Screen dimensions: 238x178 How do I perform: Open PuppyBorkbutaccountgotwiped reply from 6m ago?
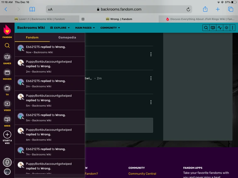(x=50, y=135)
